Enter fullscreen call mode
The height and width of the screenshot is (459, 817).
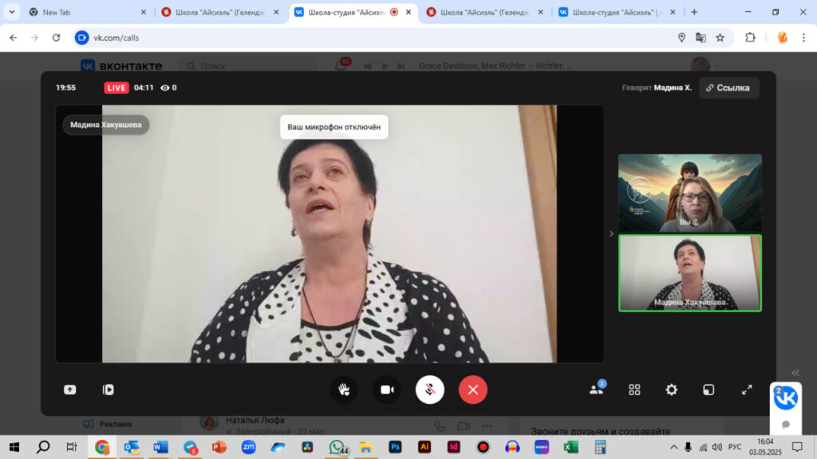(x=747, y=390)
